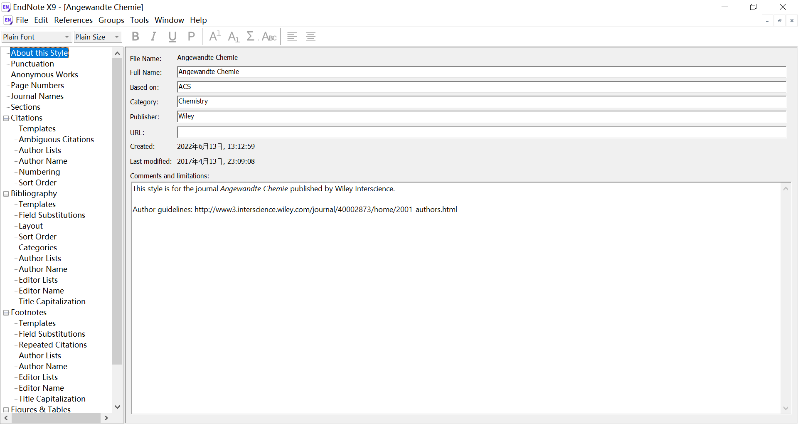Toggle Bold formatting in toolbar
The image size is (798, 424).
pos(135,37)
